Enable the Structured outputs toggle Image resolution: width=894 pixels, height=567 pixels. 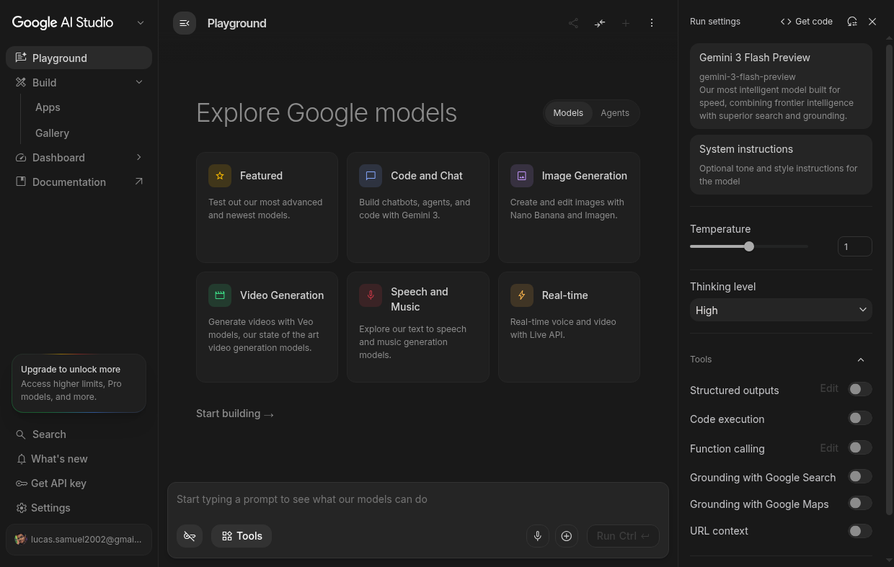[860, 389]
